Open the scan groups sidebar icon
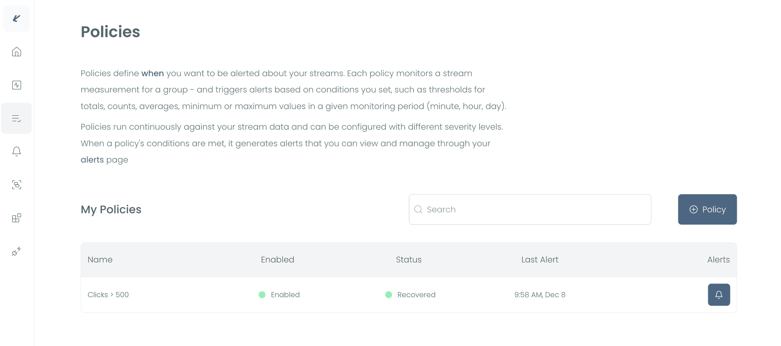 16,185
